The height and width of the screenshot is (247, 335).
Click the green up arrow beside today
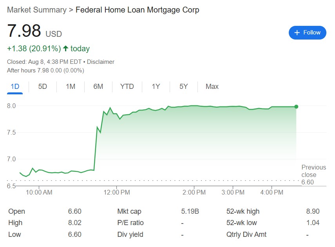65,49
